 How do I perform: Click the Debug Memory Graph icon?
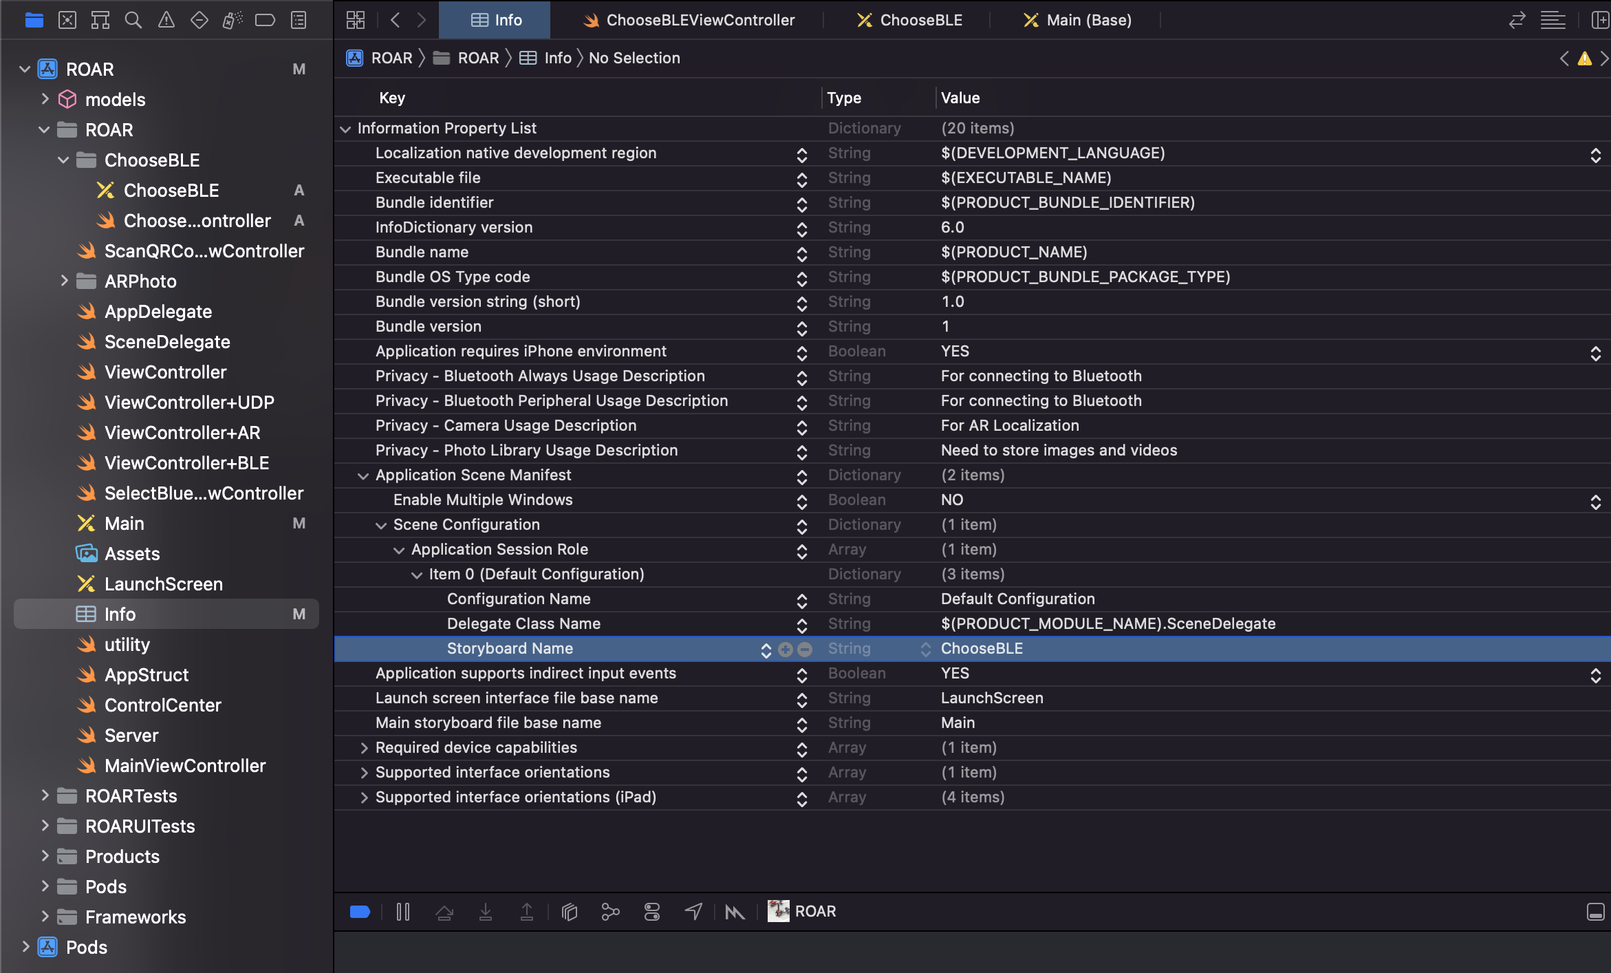pos(610,912)
